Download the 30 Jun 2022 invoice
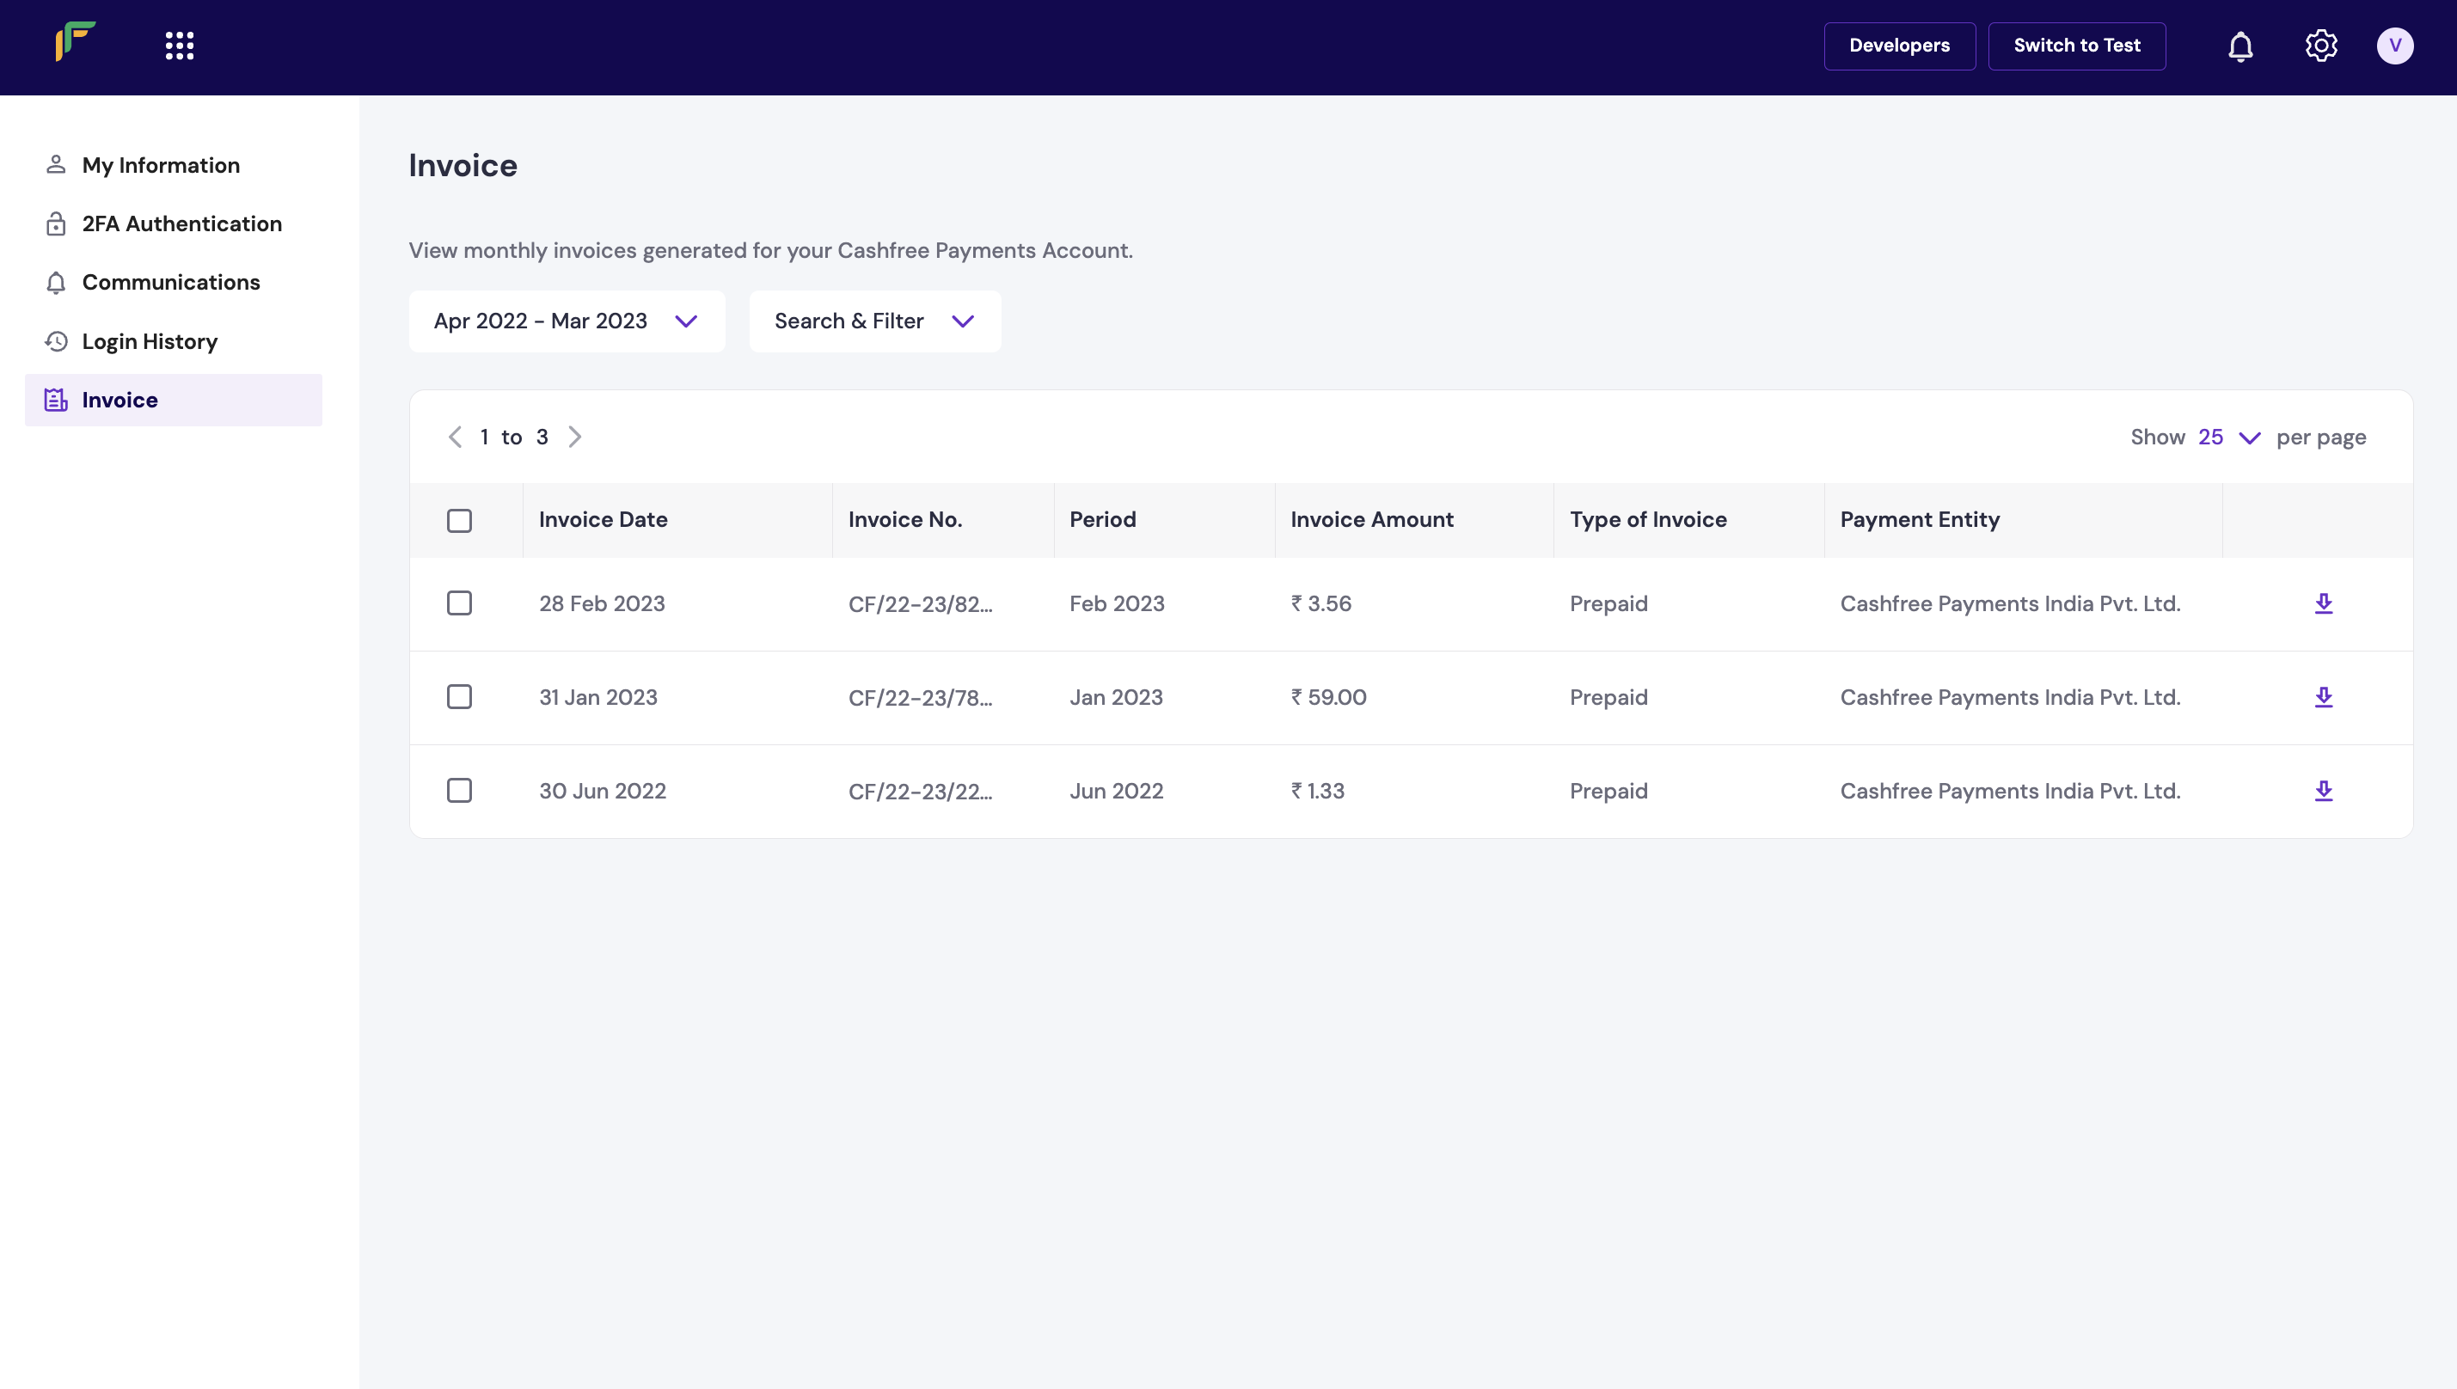Screen dimensions: 2457x1389 tap(2324, 790)
